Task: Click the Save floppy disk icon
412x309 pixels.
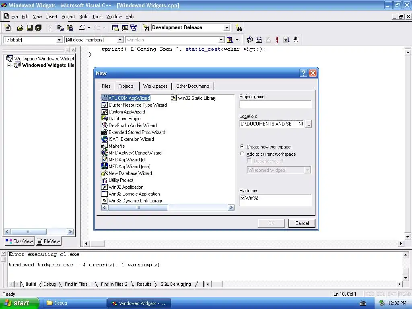Action: [x=29, y=28]
